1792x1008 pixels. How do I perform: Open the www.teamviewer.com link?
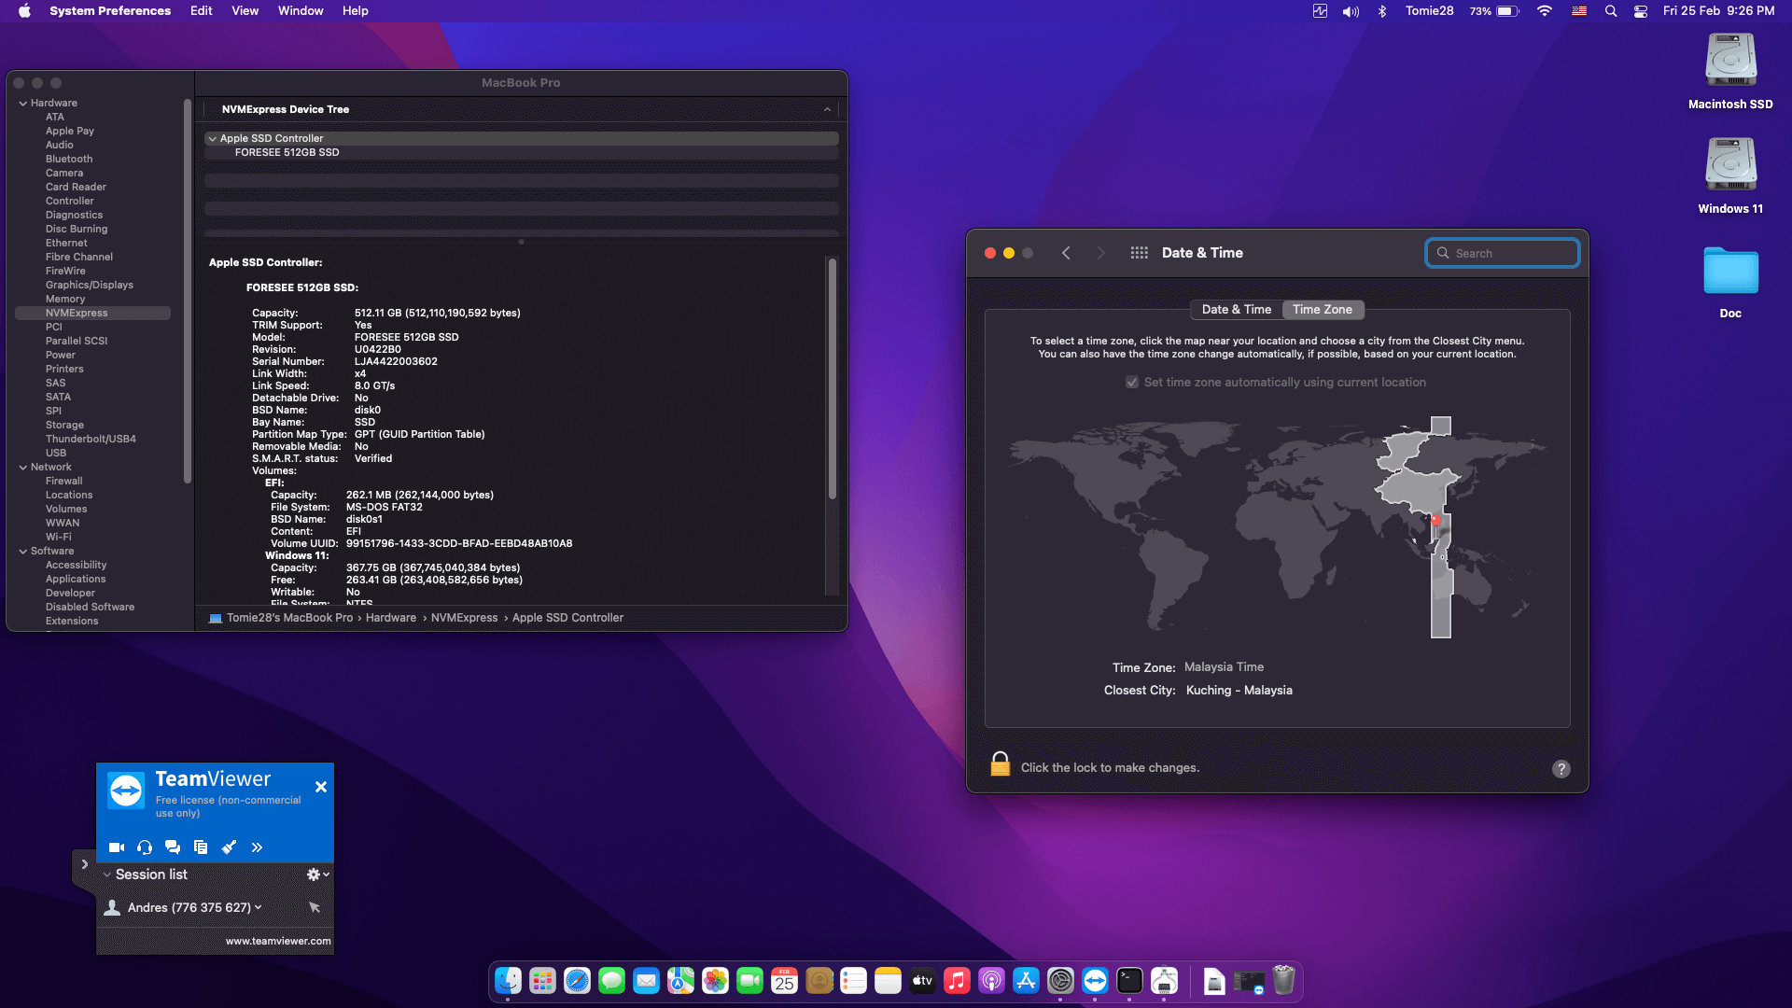278,941
